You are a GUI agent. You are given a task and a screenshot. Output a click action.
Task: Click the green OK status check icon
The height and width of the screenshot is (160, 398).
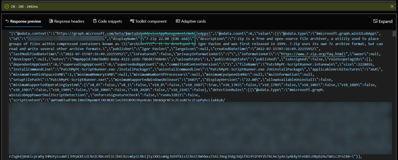click(7, 6)
